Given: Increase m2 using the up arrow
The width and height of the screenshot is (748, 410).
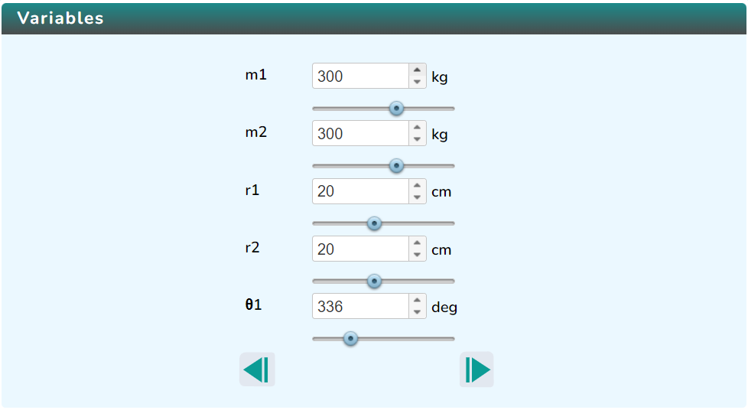Looking at the screenshot, I should point(417,128).
